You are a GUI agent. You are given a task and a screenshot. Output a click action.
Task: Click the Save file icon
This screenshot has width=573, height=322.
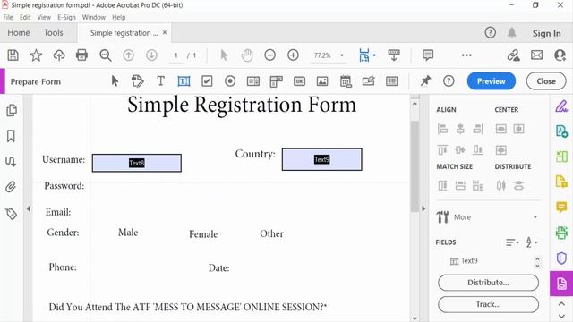[13, 55]
